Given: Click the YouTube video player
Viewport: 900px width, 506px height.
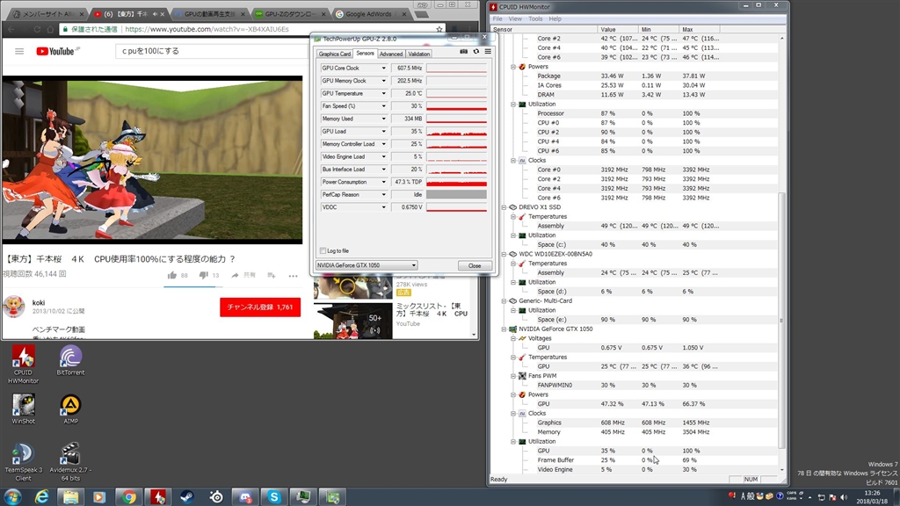Looking at the screenshot, I should 152,160.
